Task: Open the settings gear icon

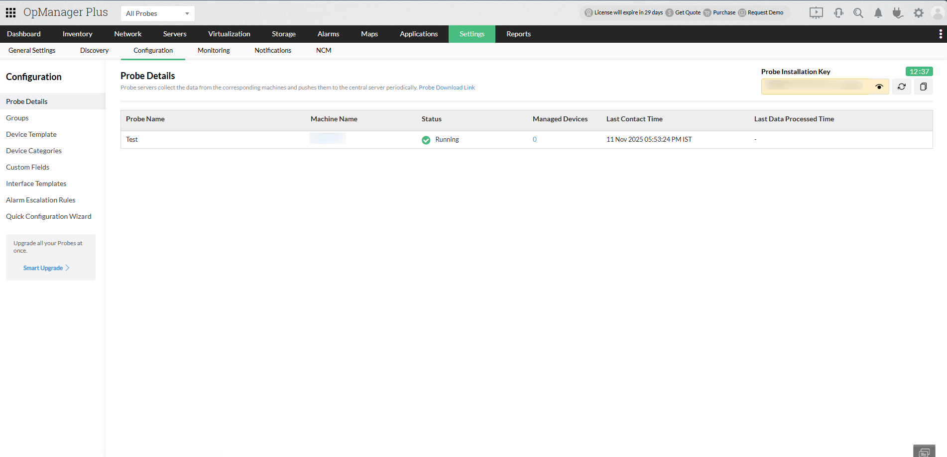Action: (x=918, y=12)
